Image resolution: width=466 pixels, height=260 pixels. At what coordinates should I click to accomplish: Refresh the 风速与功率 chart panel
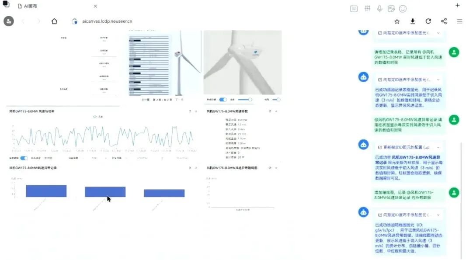point(190,111)
